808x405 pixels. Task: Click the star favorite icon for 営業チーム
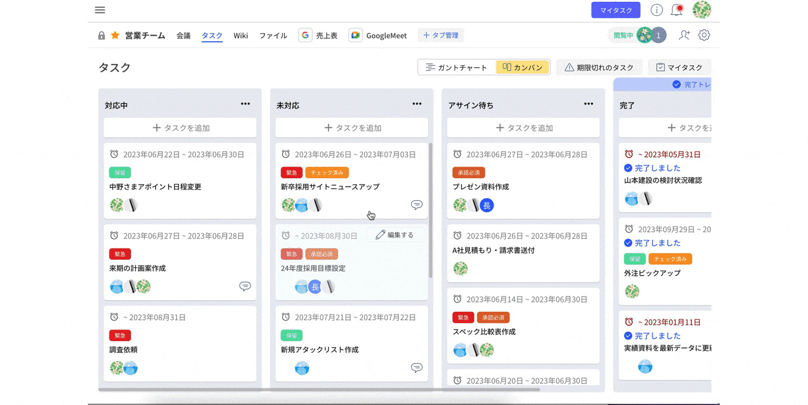[x=115, y=35]
